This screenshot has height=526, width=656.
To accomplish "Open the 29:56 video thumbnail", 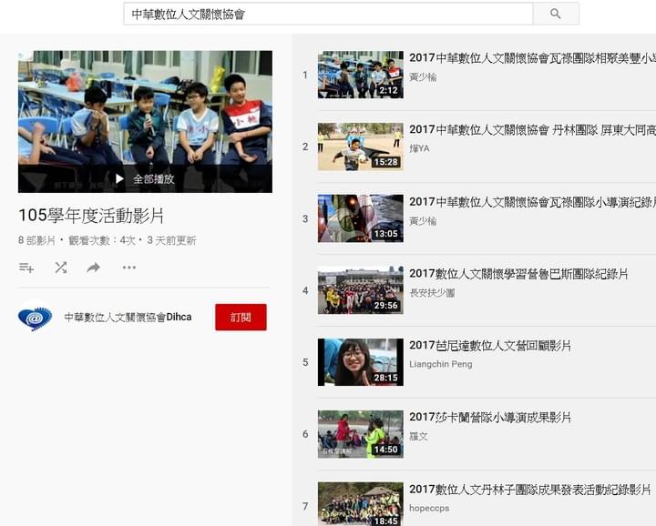I will coord(361,290).
